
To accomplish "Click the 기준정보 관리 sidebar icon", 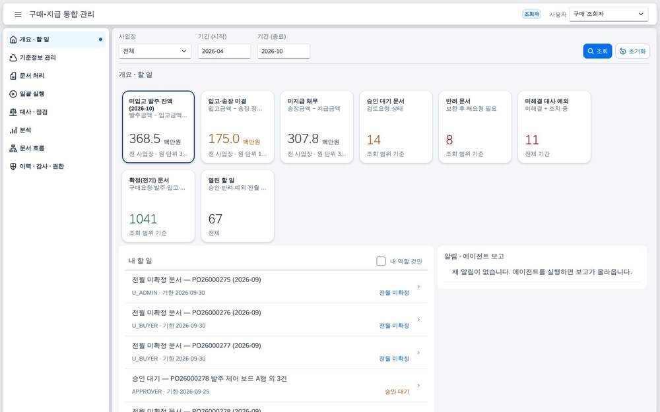I will [13, 57].
